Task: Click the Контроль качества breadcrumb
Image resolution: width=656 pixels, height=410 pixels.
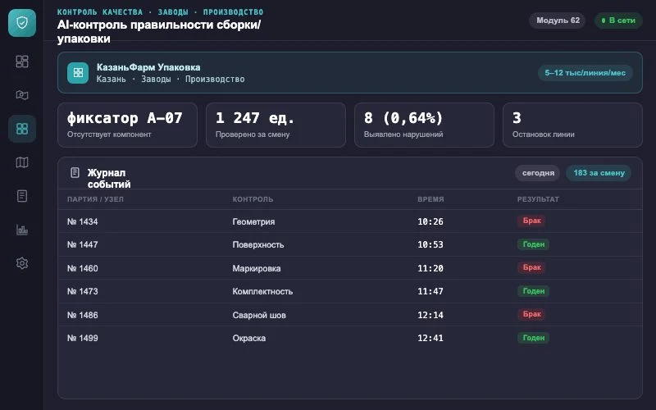Action: point(99,12)
